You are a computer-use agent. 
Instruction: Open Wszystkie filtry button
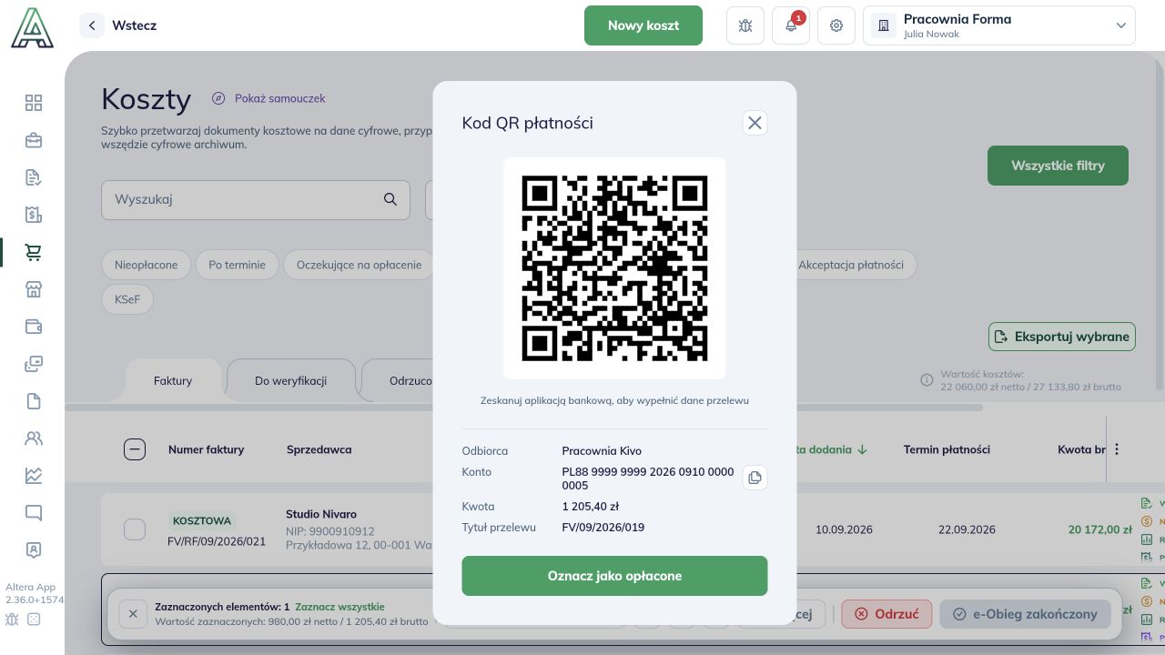[1058, 166]
